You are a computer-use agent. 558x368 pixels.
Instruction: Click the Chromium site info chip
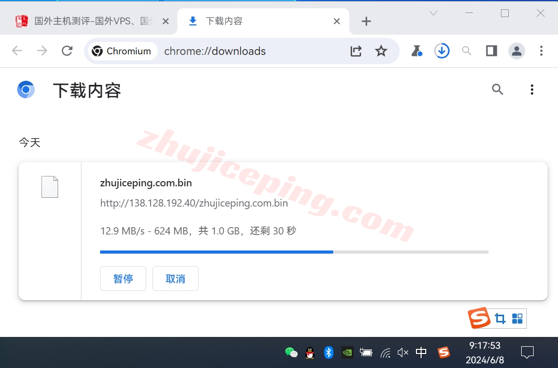click(x=122, y=51)
